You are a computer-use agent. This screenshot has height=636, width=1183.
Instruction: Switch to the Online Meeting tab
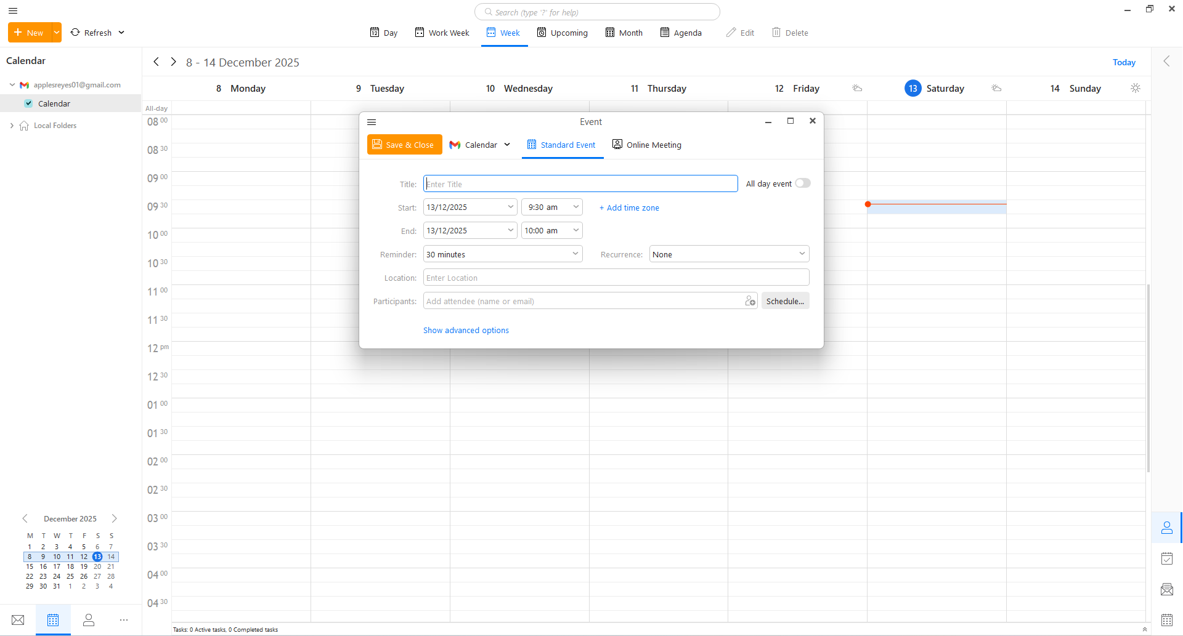coord(646,145)
